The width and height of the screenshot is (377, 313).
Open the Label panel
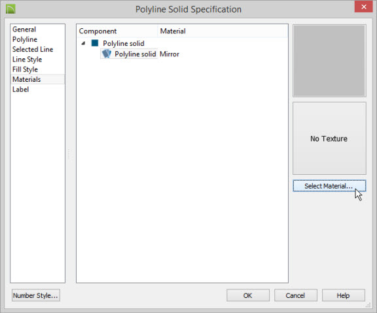click(x=20, y=90)
